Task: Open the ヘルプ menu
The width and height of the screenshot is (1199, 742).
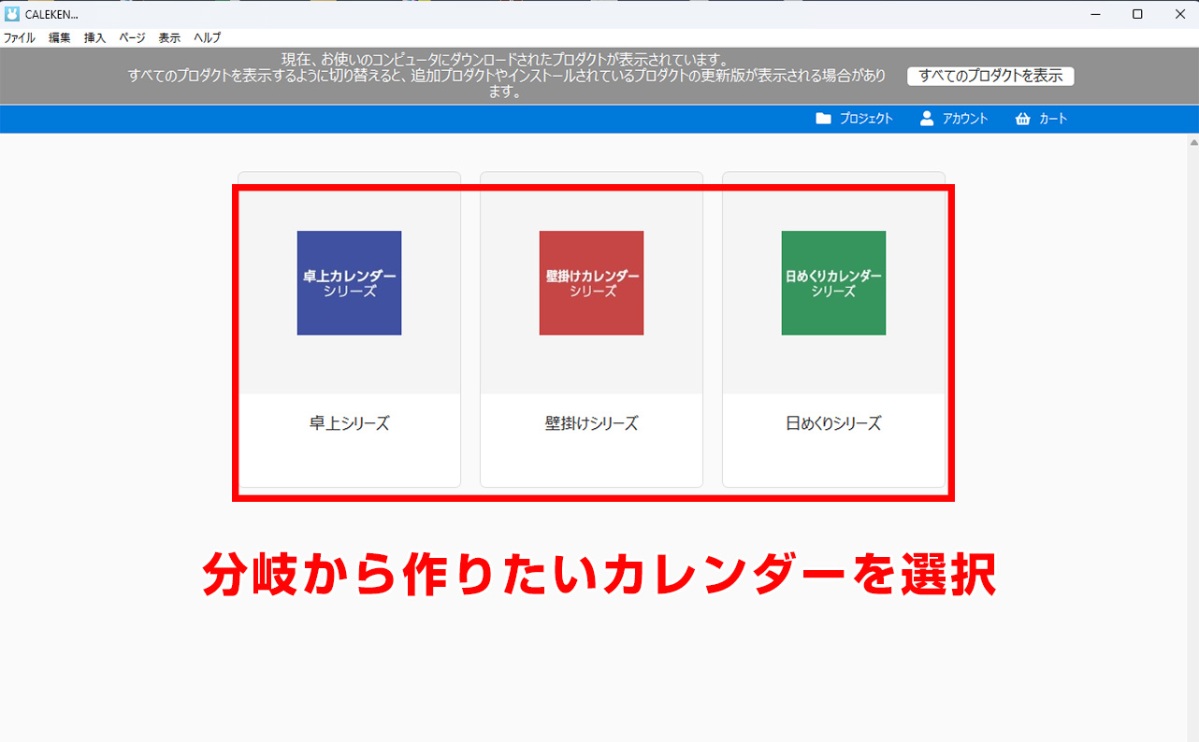Action: pos(207,38)
